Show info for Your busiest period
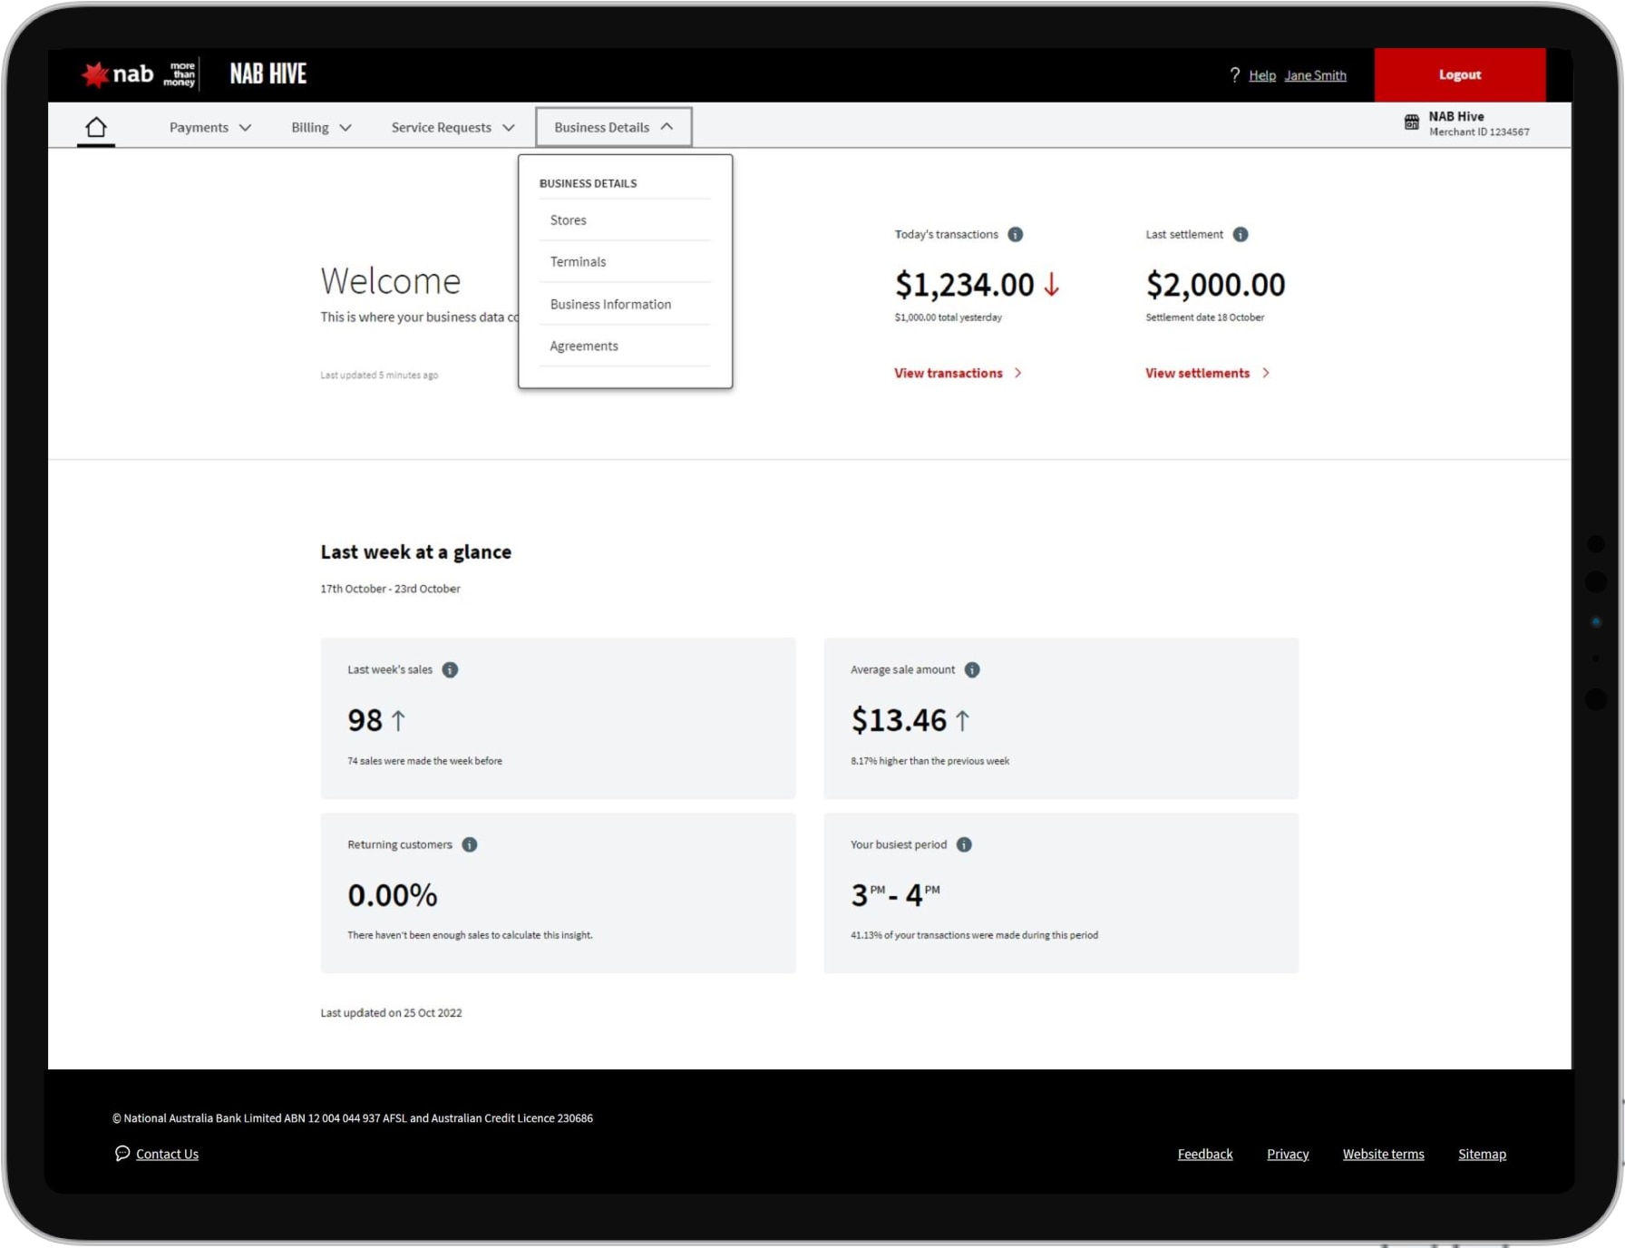Screen dimensions: 1625x1248 pyautogui.click(x=964, y=844)
